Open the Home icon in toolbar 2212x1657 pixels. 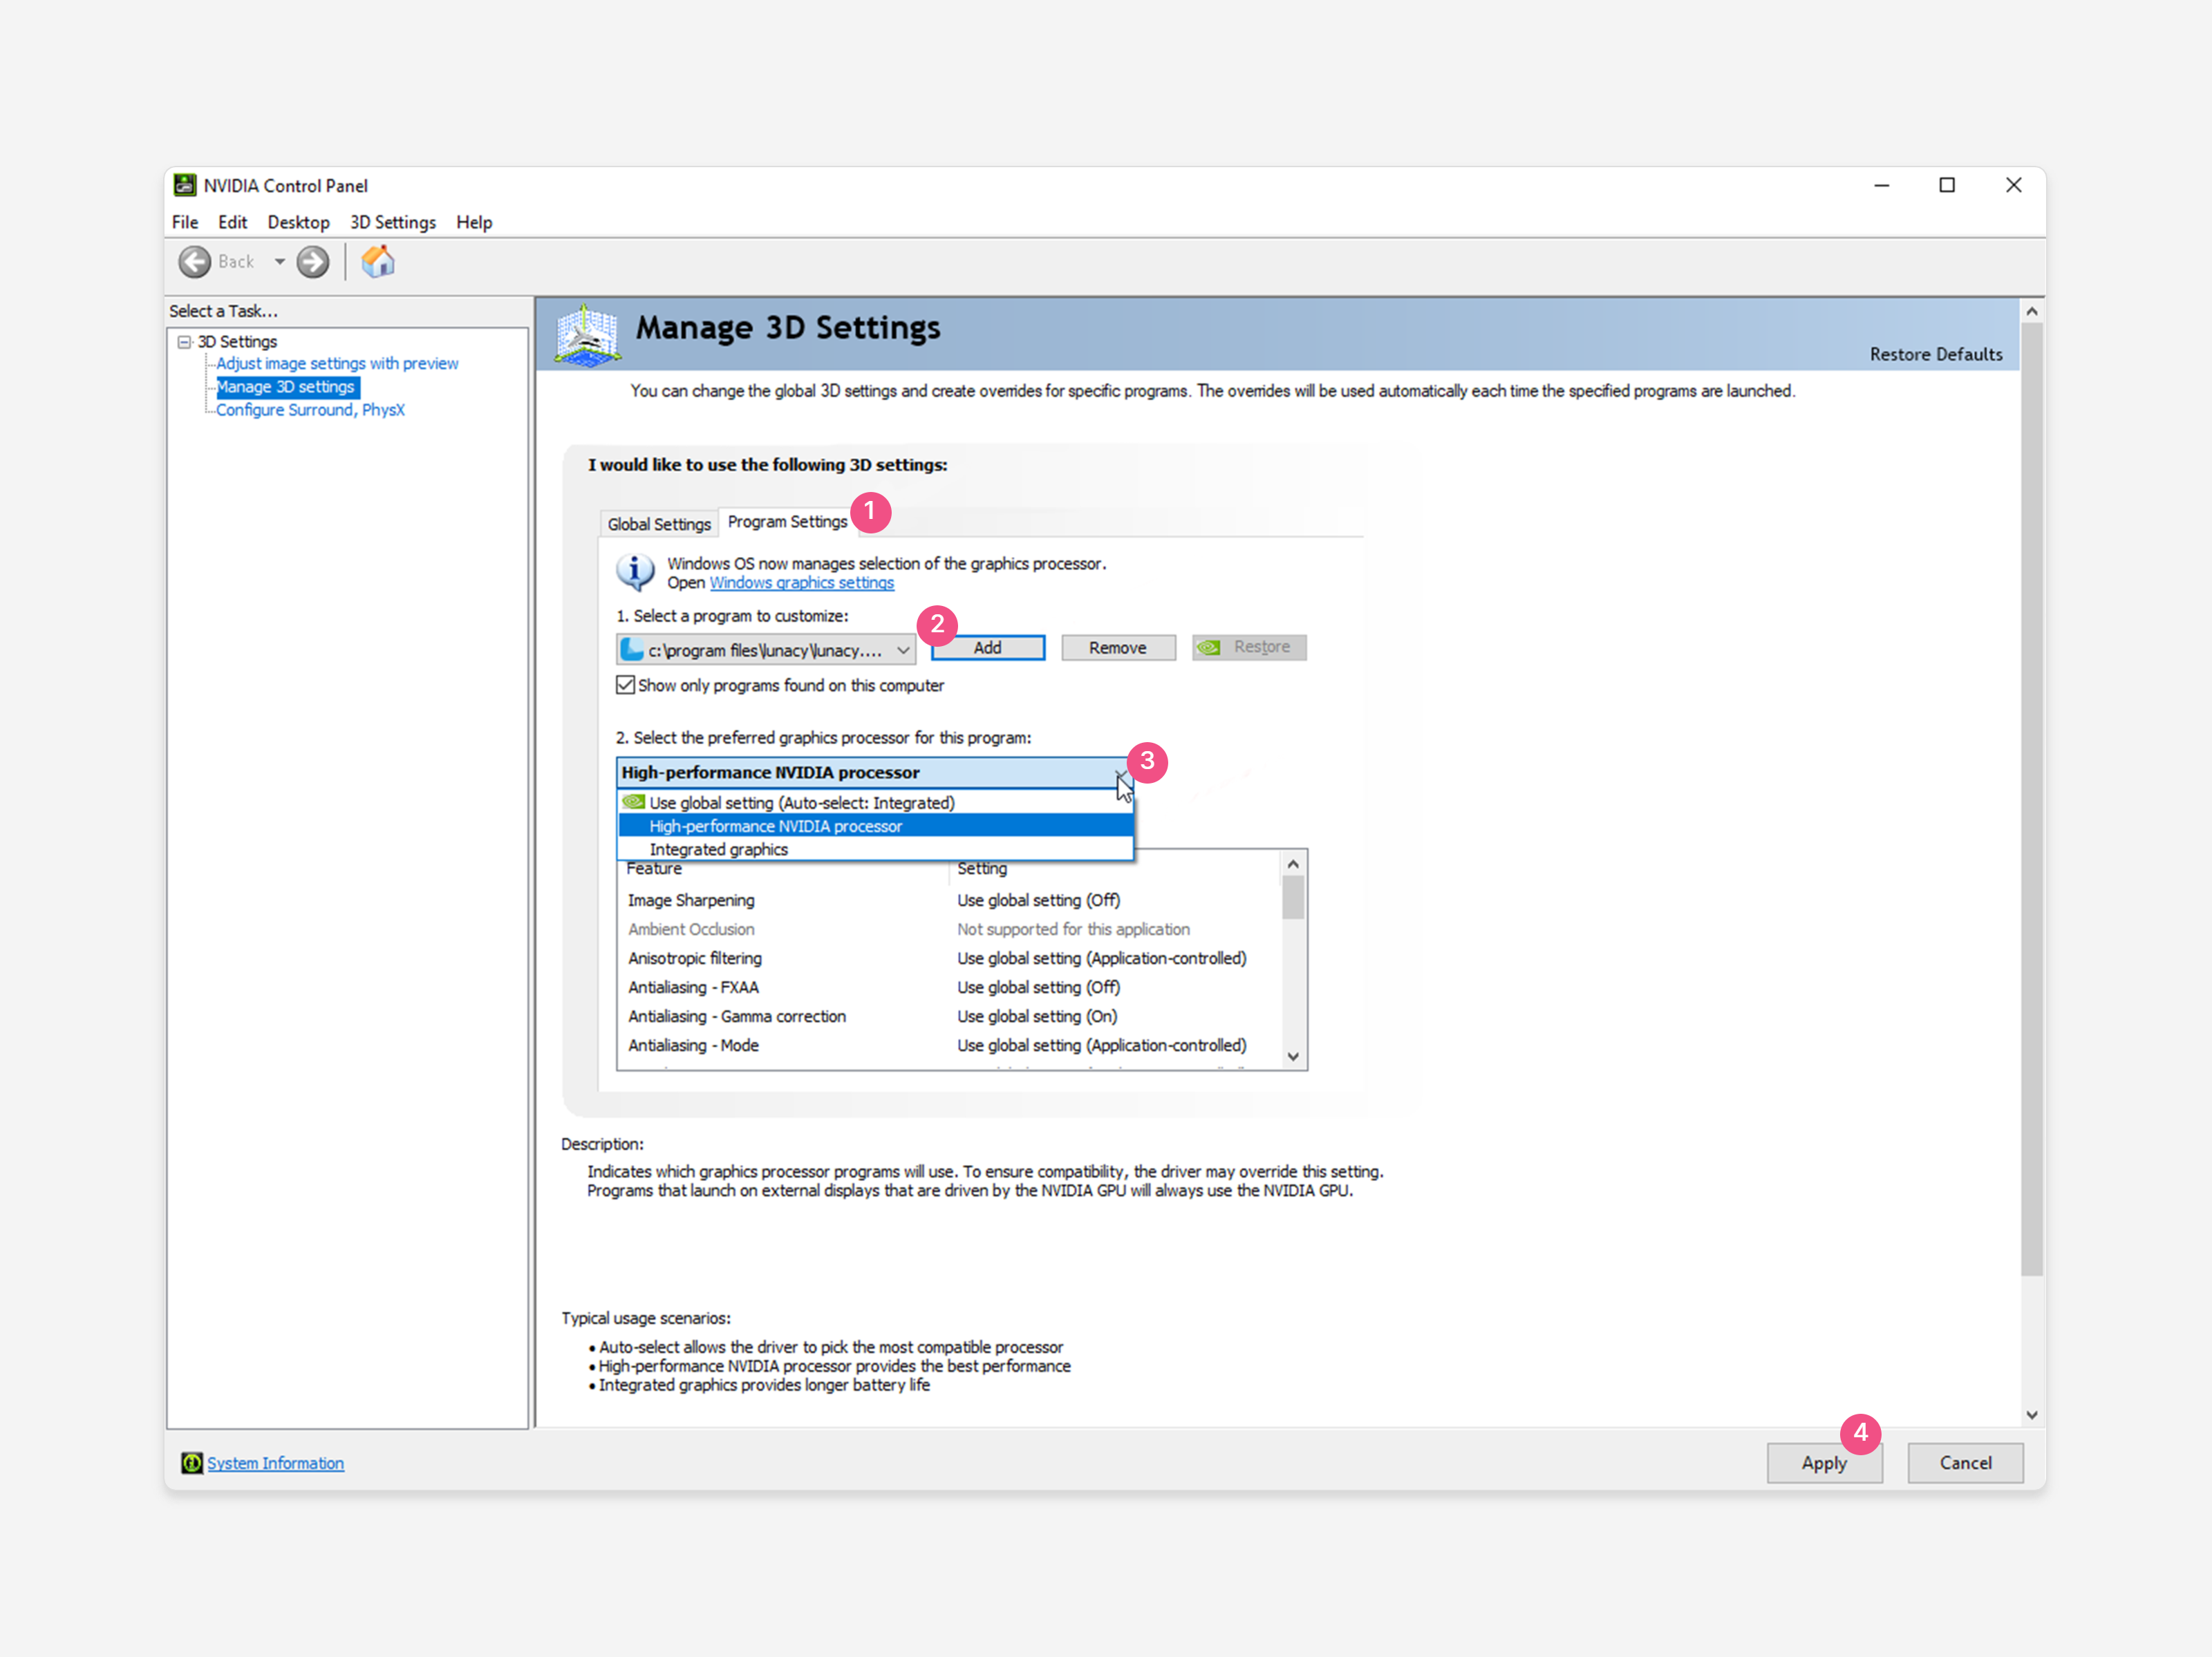(x=378, y=262)
